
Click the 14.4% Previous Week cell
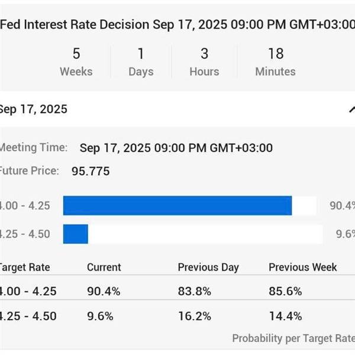(x=285, y=316)
